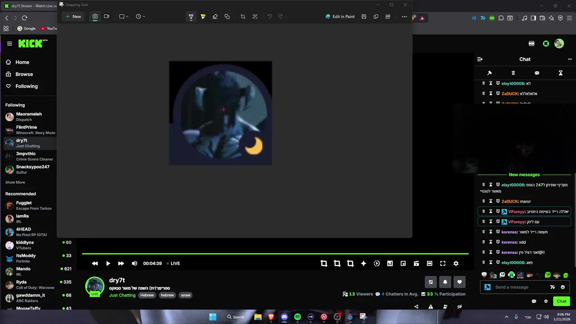Open the Browse section in Kick
The width and height of the screenshot is (576, 324).
pos(24,74)
